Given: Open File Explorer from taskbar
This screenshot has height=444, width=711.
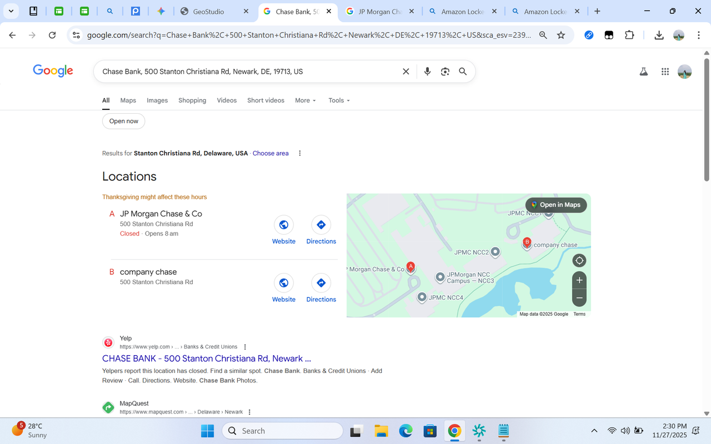Looking at the screenshot, I should 380,431.
